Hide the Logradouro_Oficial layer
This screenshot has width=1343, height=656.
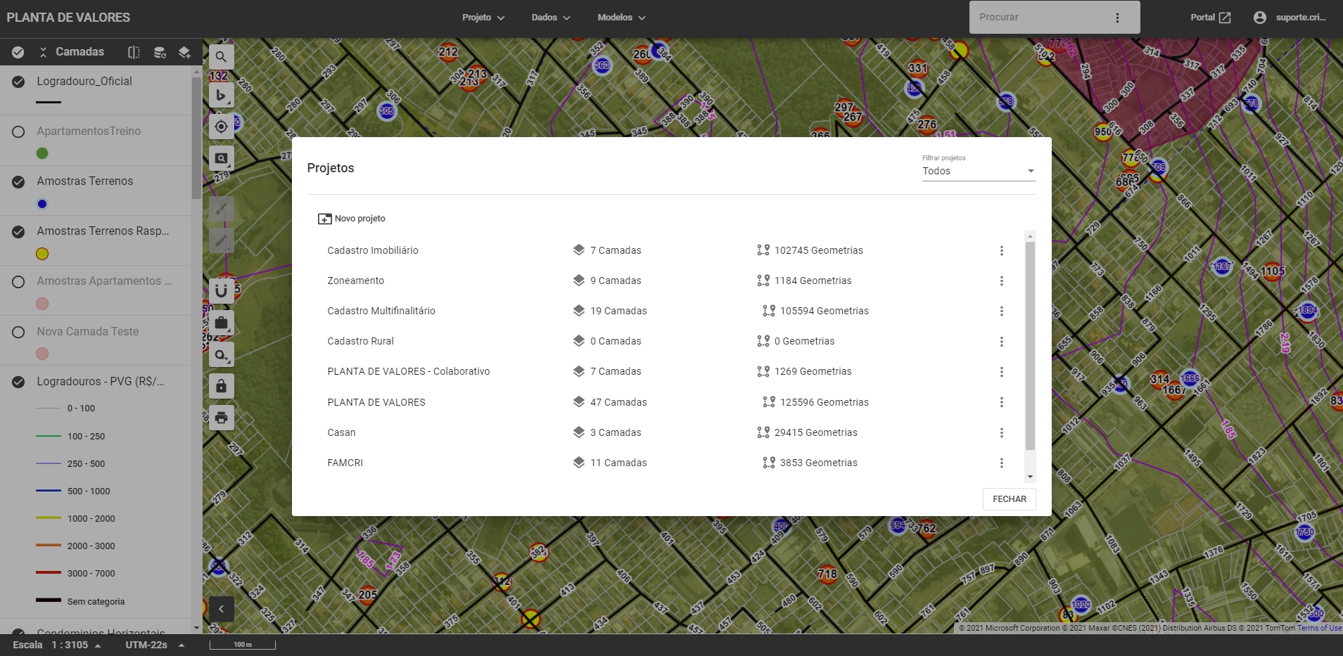tap(18, 82)
